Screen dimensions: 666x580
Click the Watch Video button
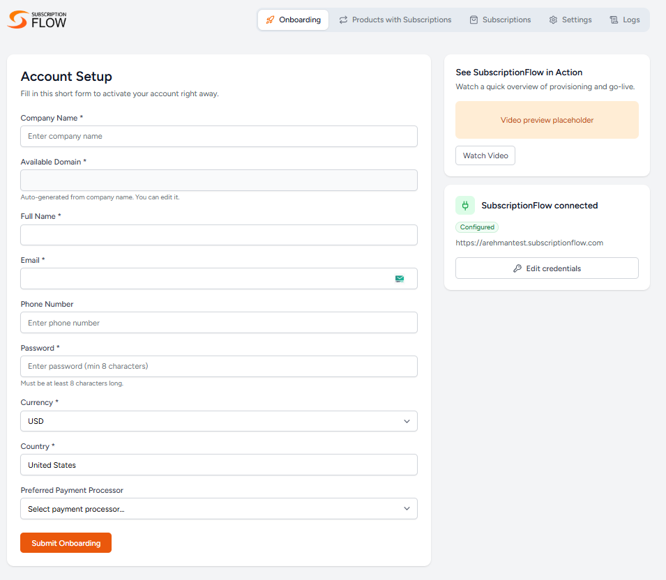(485, 155)
